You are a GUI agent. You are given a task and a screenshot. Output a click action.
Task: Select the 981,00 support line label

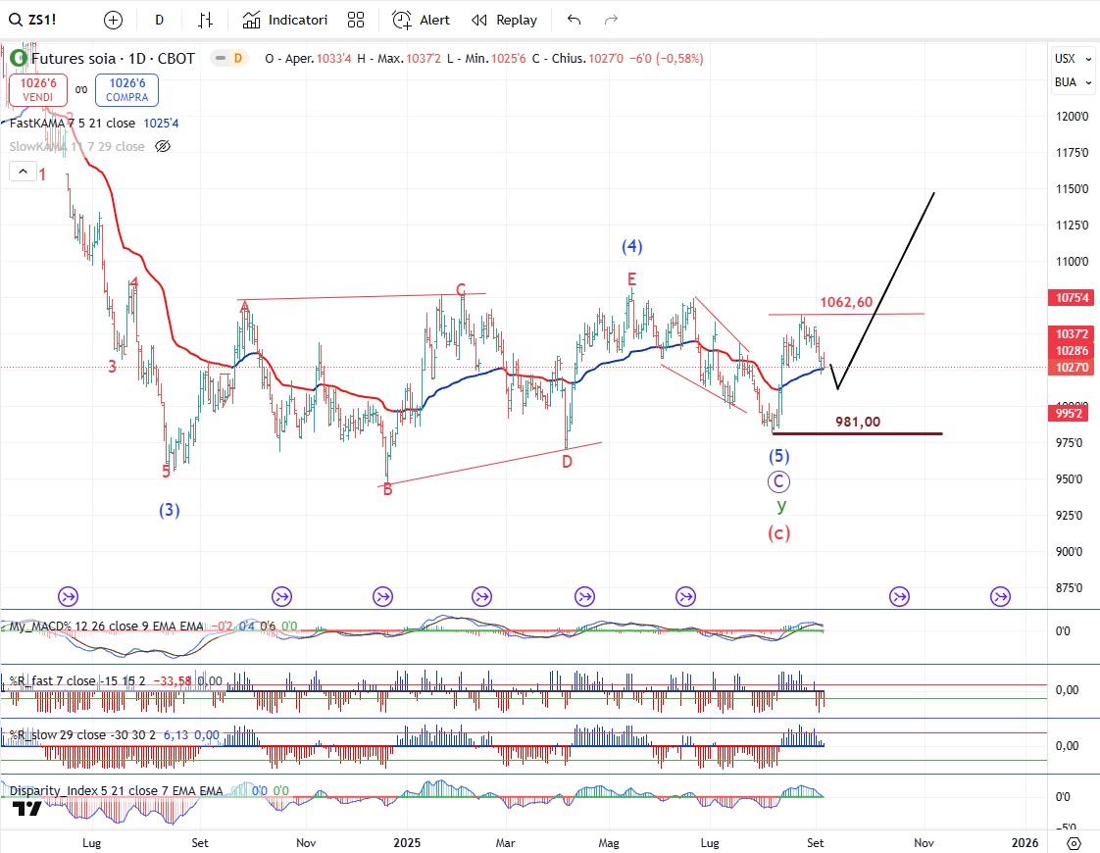[x=857, y=422]
